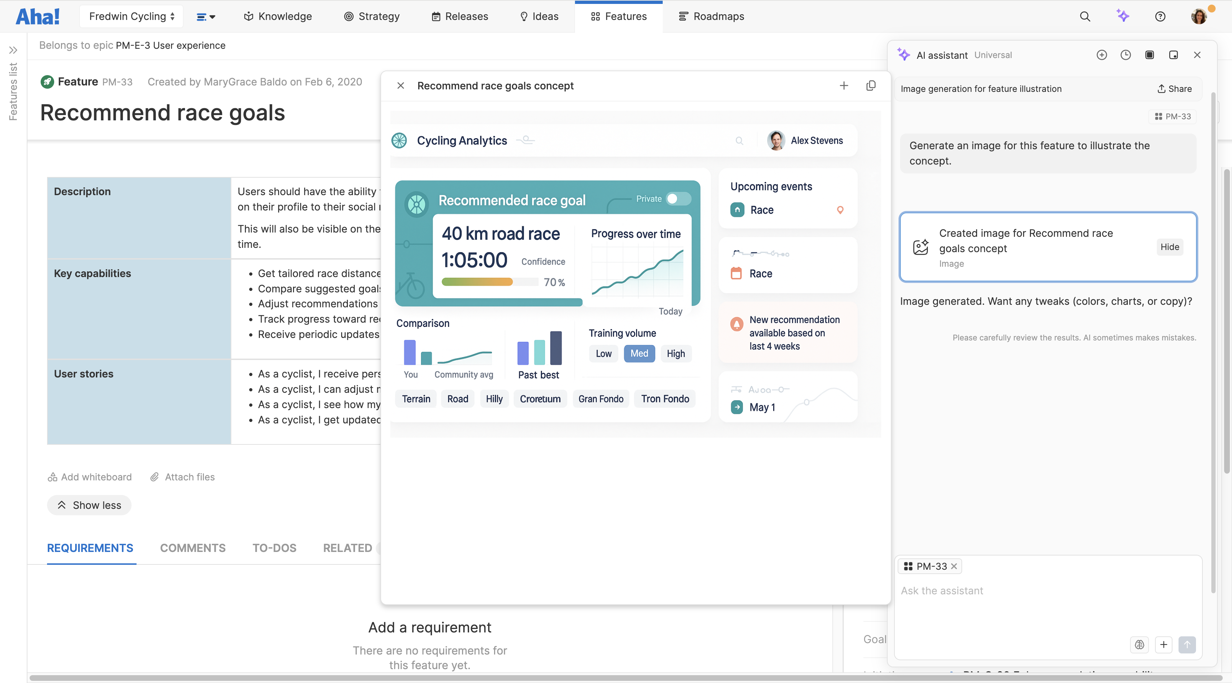The height and width of the screenshot is (683, 1232).
Task: Select Low training volume
Action: (603, 354)
